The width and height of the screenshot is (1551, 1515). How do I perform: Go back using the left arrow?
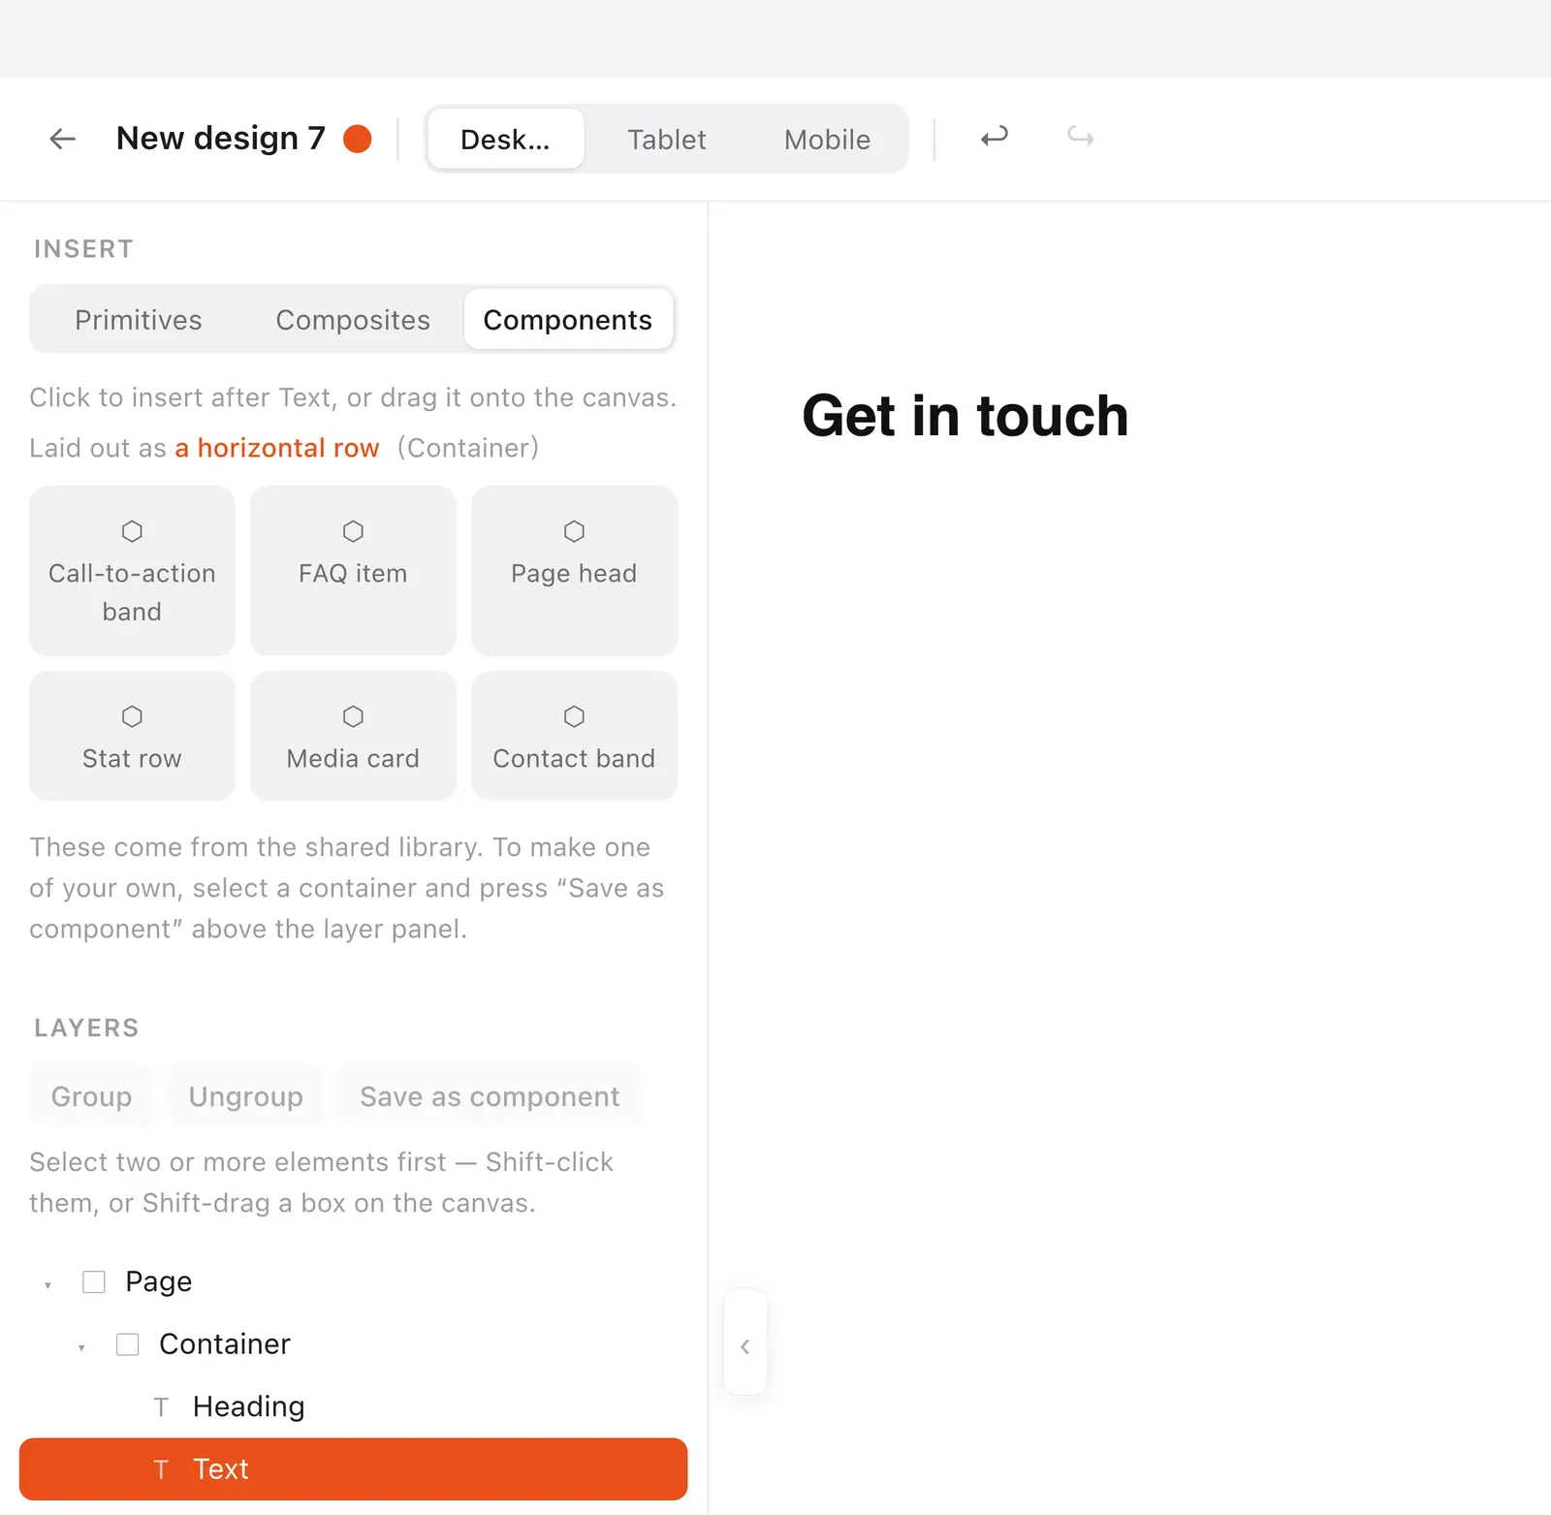(x=63, y=139)
